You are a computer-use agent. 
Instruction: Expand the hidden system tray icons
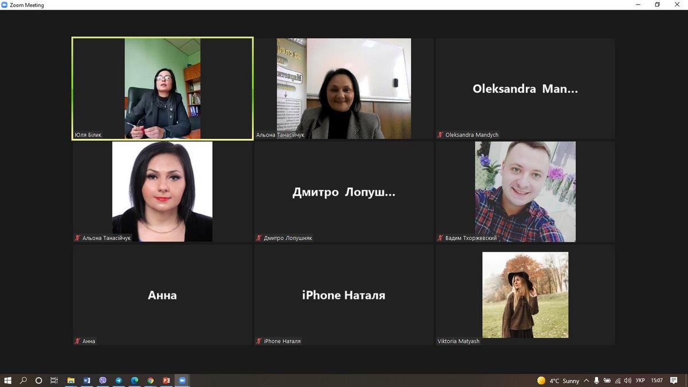coord(586,381)
